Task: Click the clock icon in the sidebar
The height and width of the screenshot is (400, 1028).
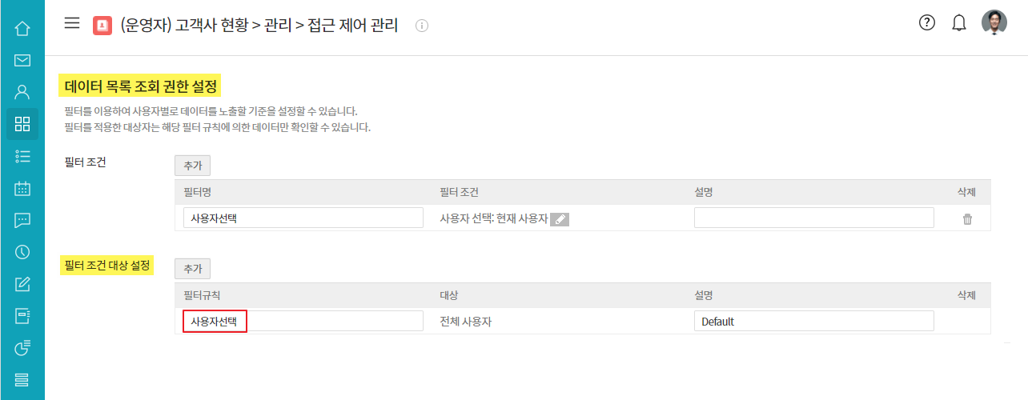Action: tap(22, 252)
